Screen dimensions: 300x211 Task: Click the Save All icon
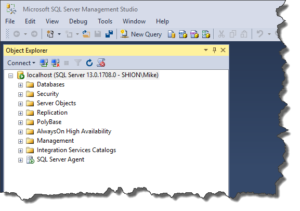click(x=109, y=34)
